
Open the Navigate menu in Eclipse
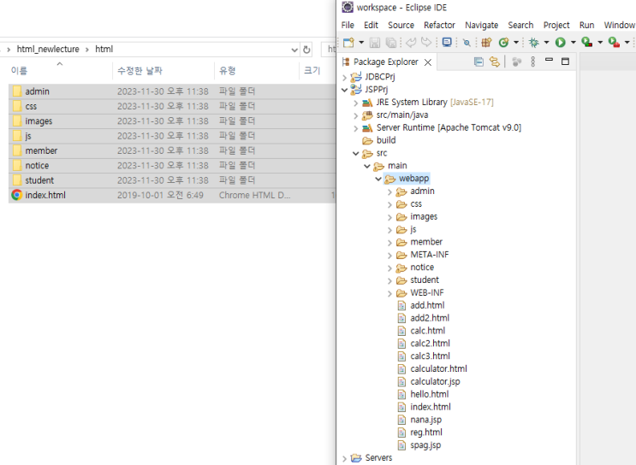[x=481, y=25]
